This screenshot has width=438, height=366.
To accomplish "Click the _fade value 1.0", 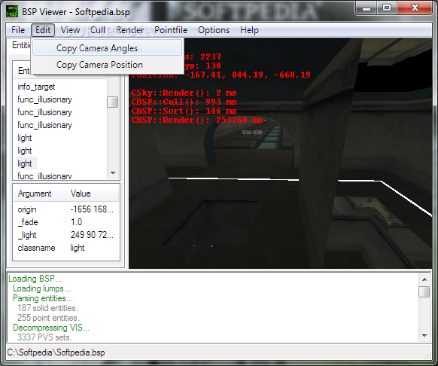I will point(76,222).
